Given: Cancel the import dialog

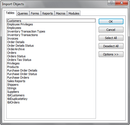Looking at the screenshot, I should click(x=111, y=30).
